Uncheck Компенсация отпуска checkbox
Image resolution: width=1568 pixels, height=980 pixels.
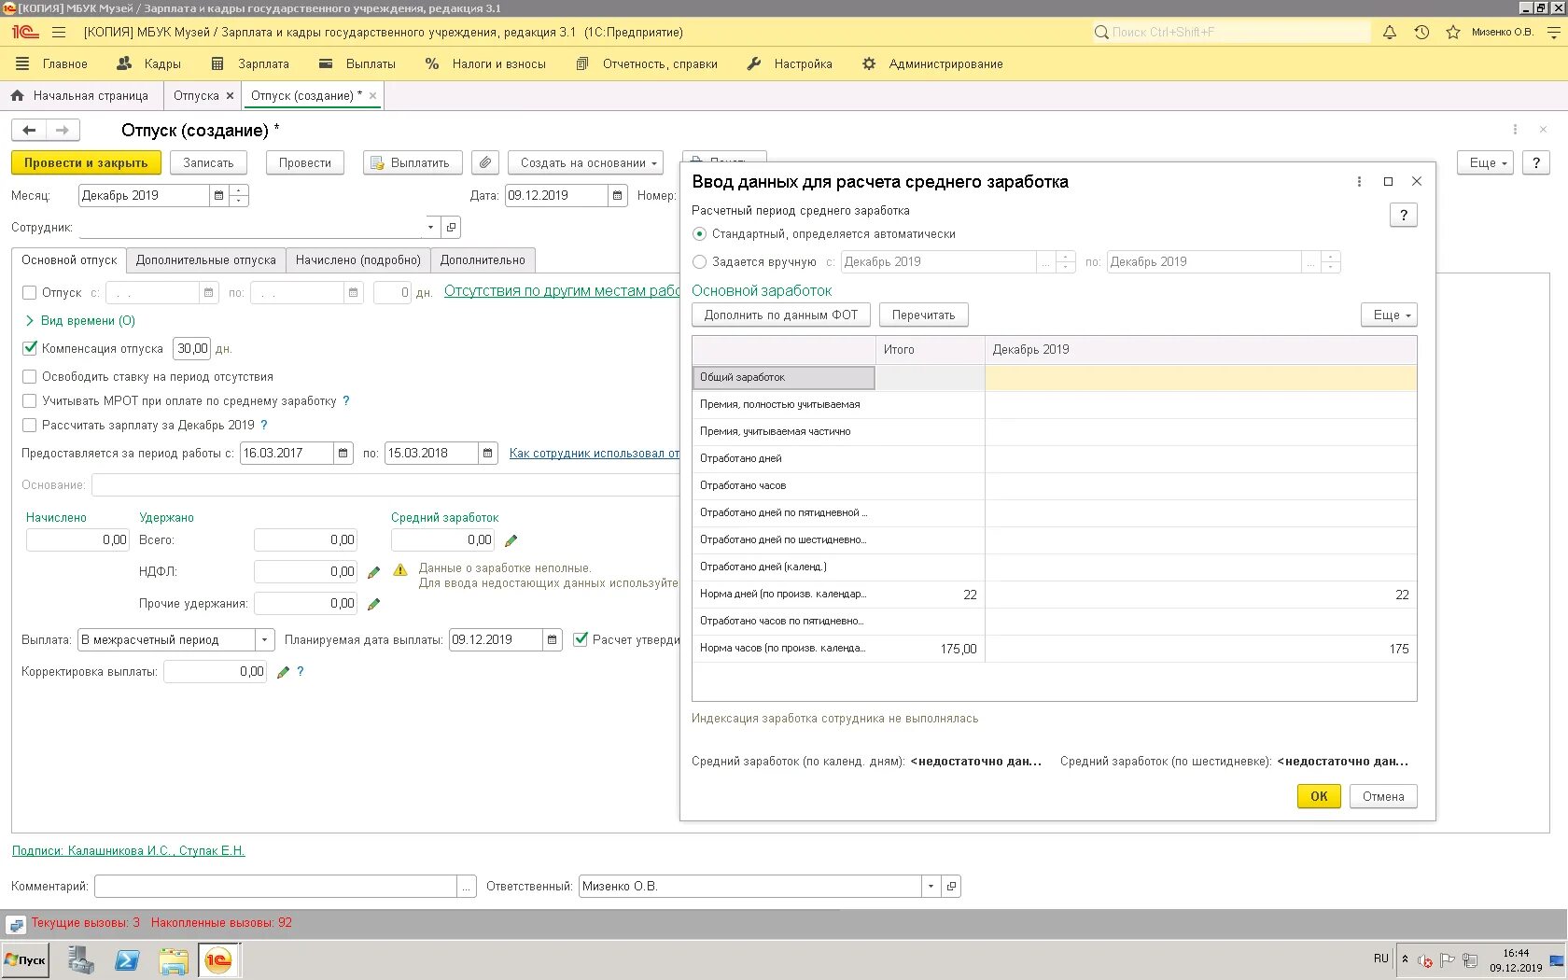pos(29,348)
